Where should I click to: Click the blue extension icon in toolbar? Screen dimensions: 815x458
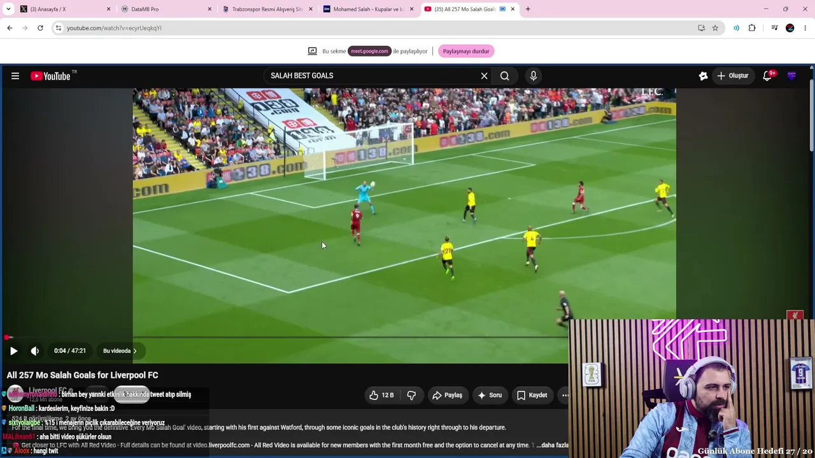pyautogui.click(x=736, y=28)
